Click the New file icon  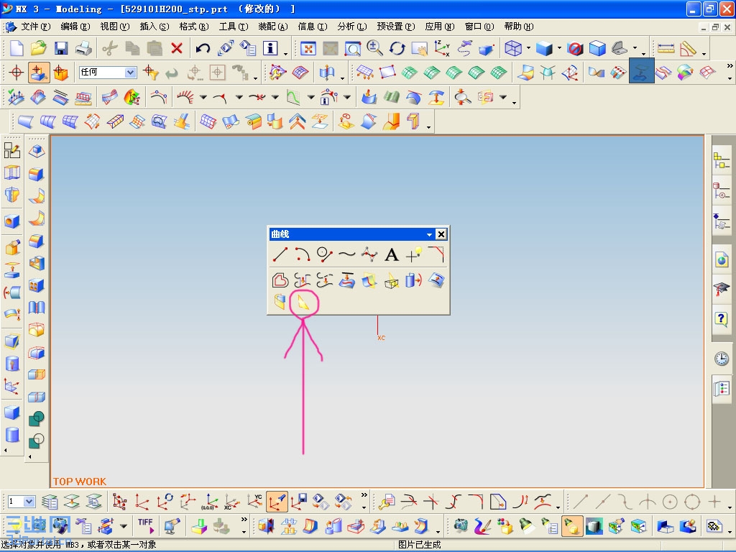coord(17,48)
